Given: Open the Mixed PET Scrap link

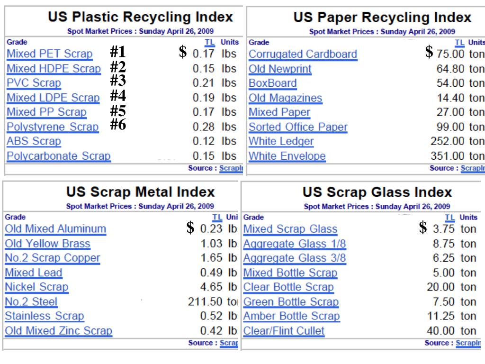Looking at the screenshot, I should pyautogui.click(x=49, y=54).
